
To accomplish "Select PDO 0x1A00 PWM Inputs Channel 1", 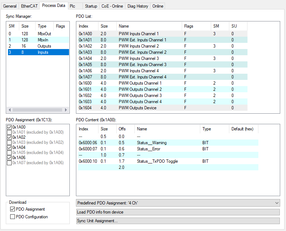I will point(163,34).
